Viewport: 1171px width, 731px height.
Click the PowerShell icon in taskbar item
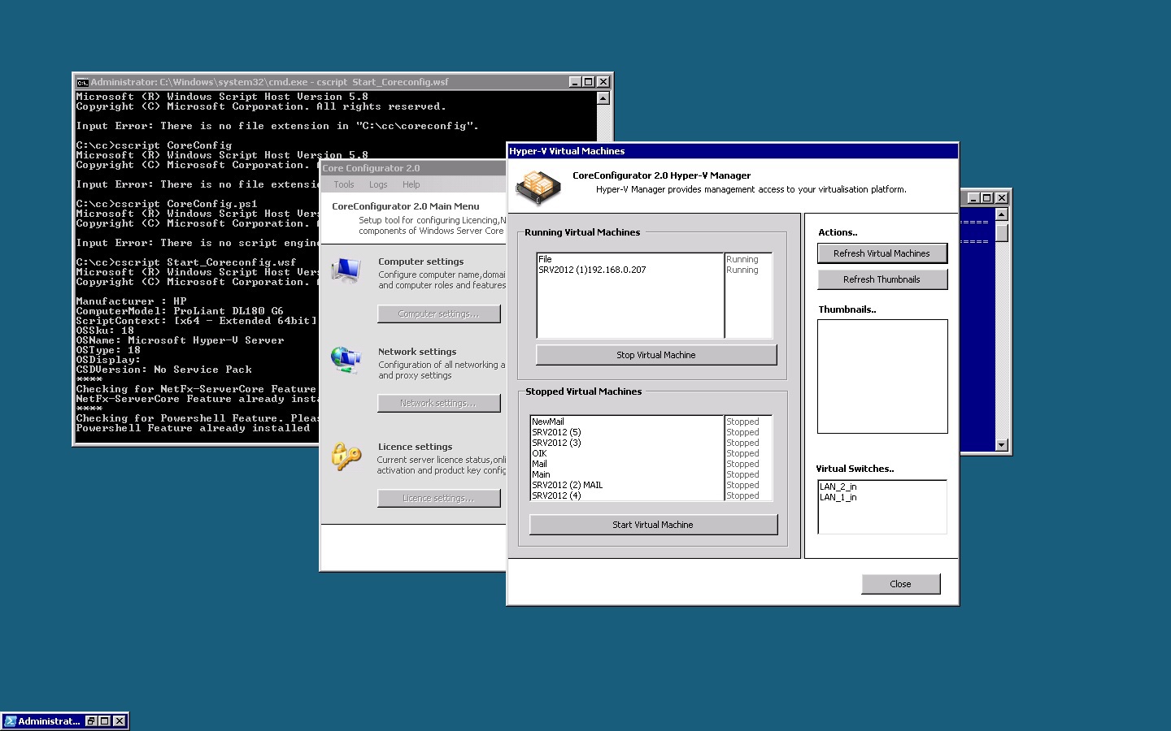pos(10,720)
